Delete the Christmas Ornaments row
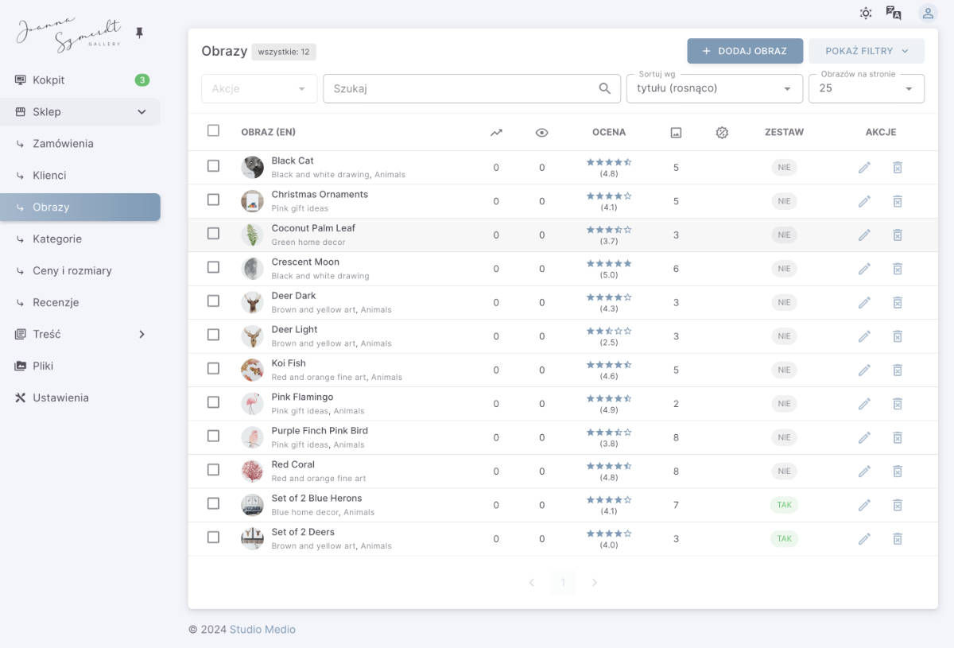The image size is (954, 648). [898, 201]
